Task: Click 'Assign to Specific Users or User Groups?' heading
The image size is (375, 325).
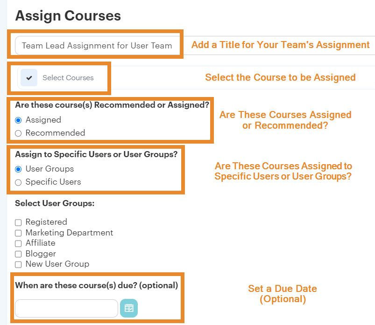Action: [96, 154]
